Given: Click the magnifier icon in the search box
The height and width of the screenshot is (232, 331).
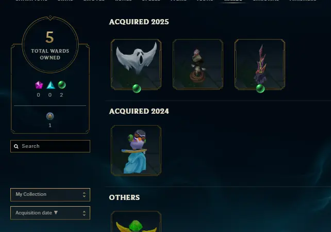Looking at the screenshot, I should pos(16,146).
